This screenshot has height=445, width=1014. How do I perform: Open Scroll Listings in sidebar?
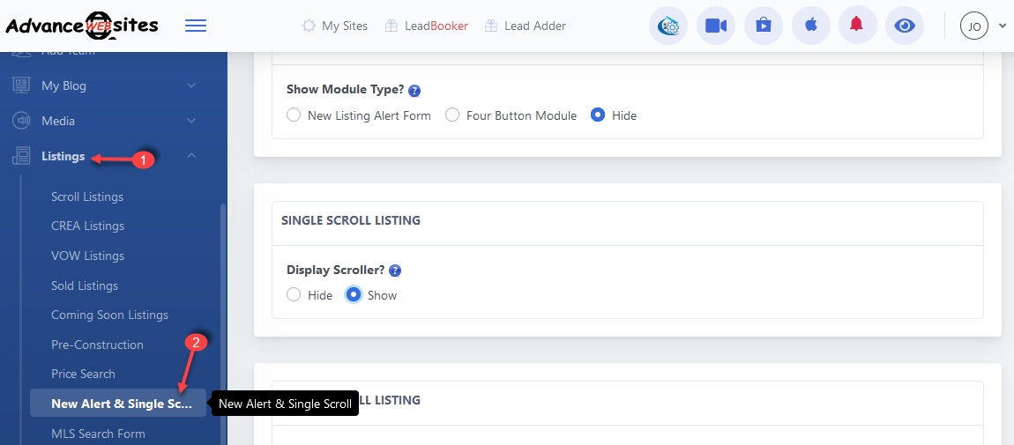tap(87, 197)
